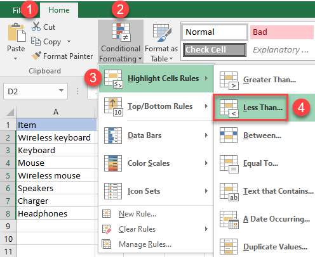Viewport: 315px width, 257px height.
Task: Select the column A header
Action: tap(56, 112)
